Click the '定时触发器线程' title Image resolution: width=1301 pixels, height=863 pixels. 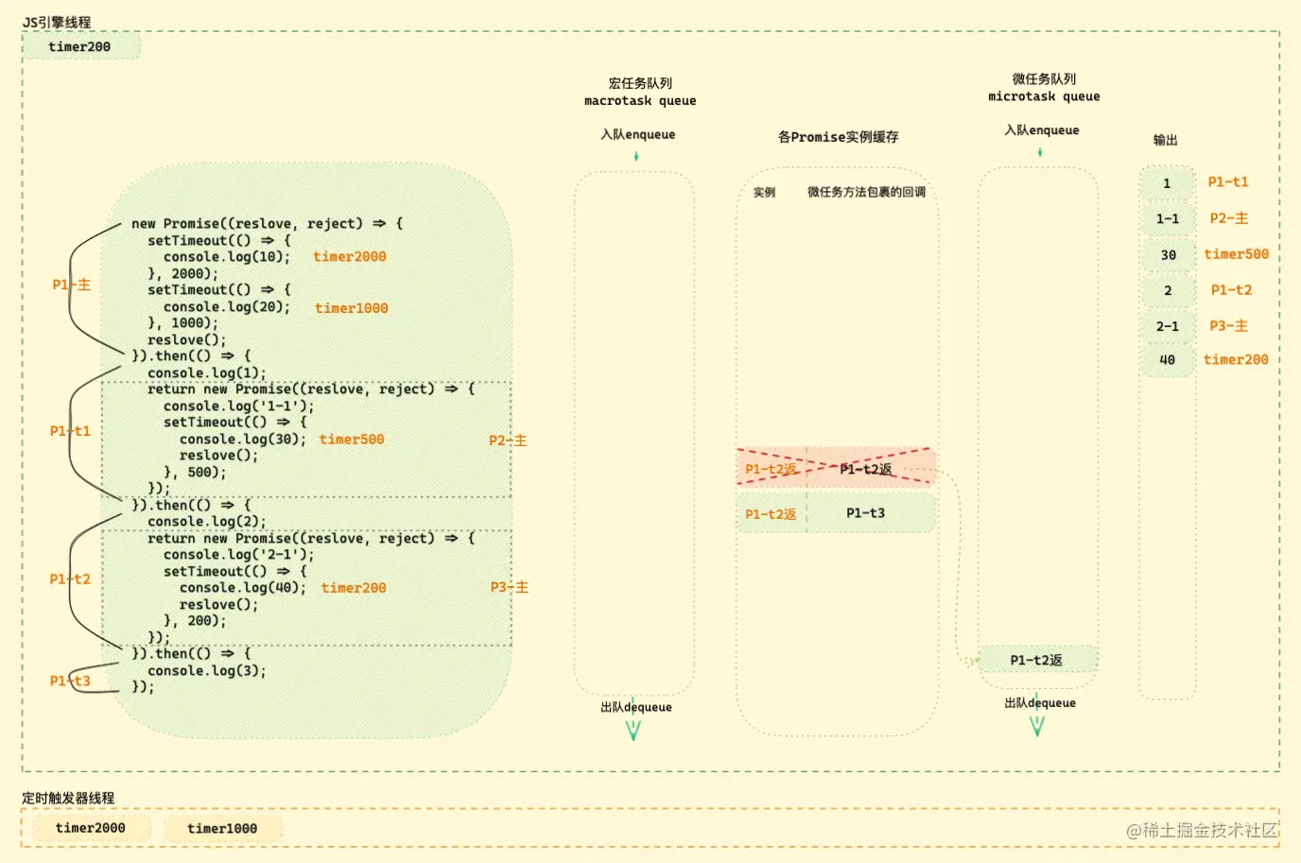tap(68, 798)
